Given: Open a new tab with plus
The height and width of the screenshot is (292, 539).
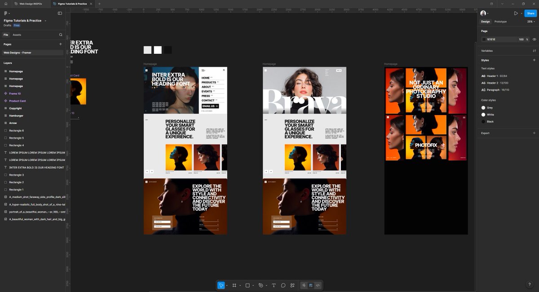Looking at the screenshot, I should point(99,4).
